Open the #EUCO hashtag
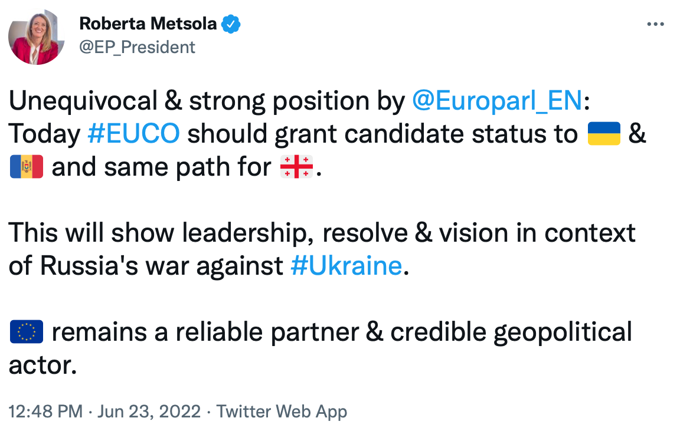This screenshot has width=680, height=441. click(x=133, y=134)
